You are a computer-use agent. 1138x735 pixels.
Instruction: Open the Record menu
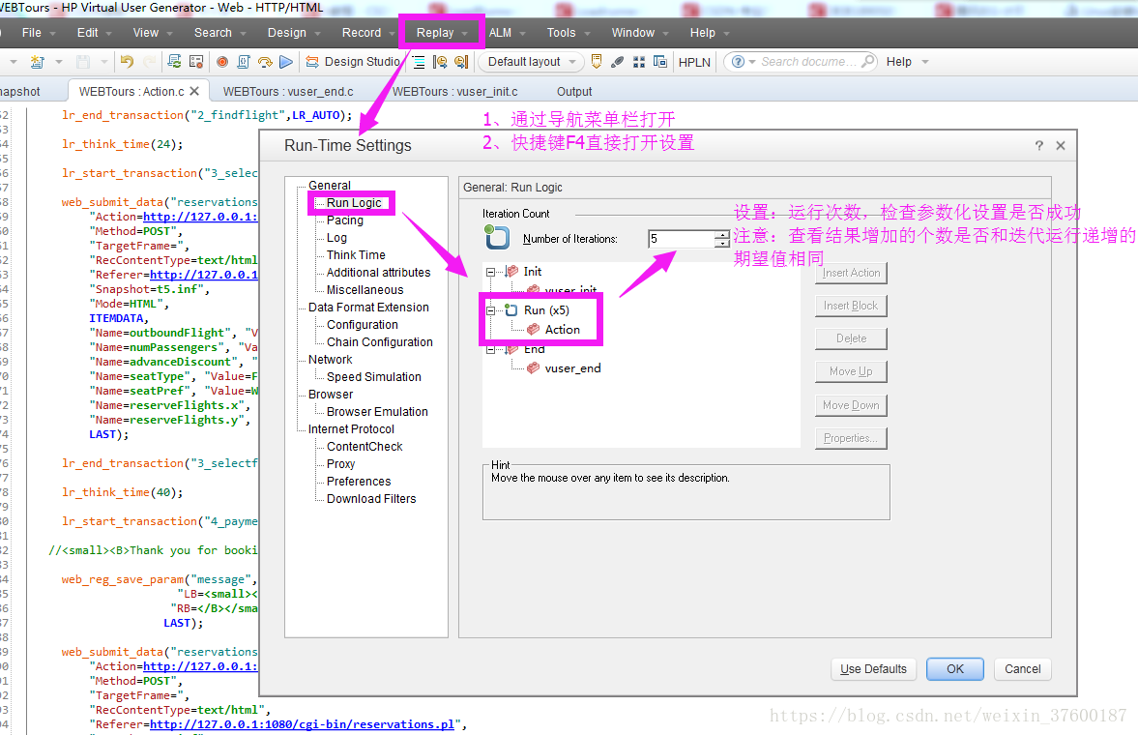[x=362, y=33]
